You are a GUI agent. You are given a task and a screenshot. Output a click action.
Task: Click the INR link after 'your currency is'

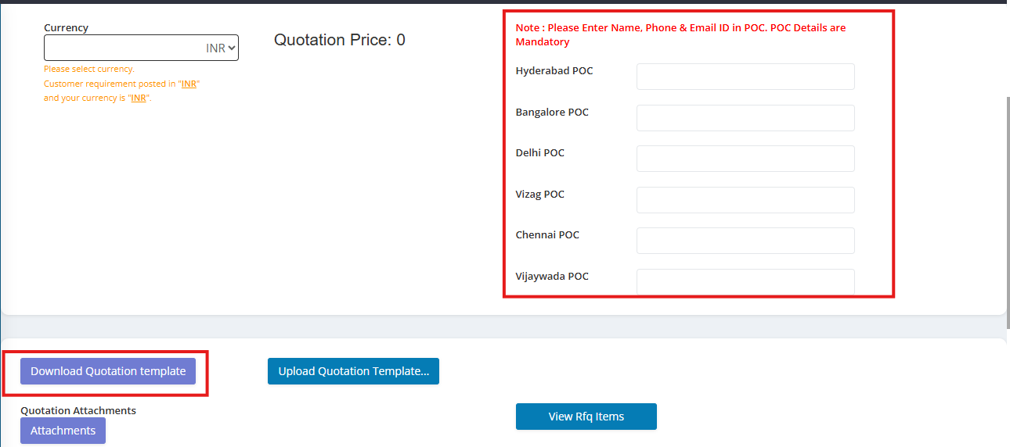click(139, 98)
